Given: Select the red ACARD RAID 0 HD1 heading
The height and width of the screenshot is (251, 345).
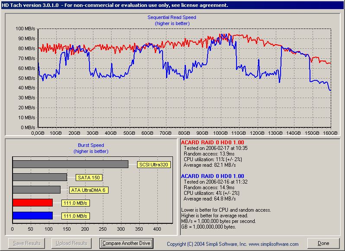Looking at the screenshot, I should click(212, 143).
